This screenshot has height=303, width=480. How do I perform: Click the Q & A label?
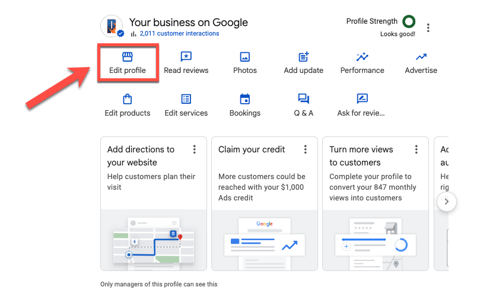(x=303, y=113)
